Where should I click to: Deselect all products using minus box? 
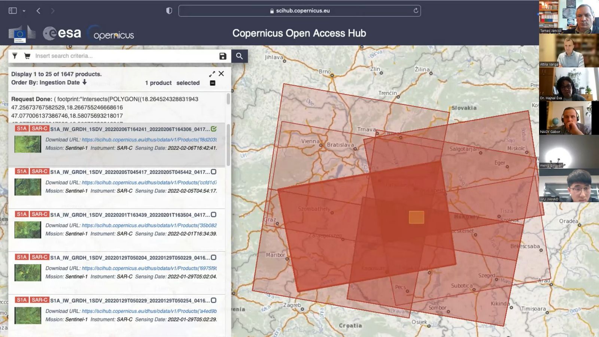(x=213, y=83)
